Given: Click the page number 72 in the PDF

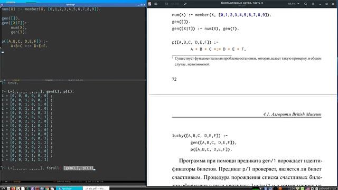Looking at the screenshot, I should (174, 79).
